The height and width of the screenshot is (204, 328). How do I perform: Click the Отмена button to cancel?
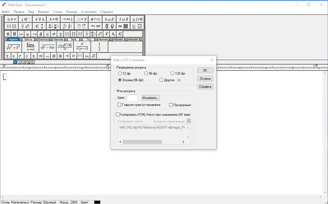click(x=205, y=78)
